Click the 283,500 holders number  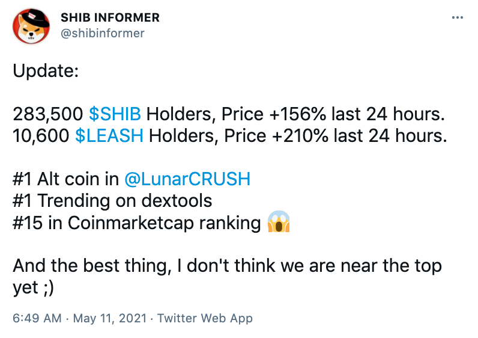pos(48,114)
